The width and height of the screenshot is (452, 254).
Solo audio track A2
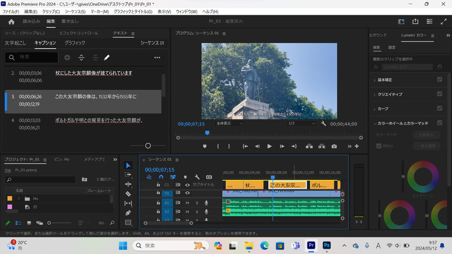(197, 212)
